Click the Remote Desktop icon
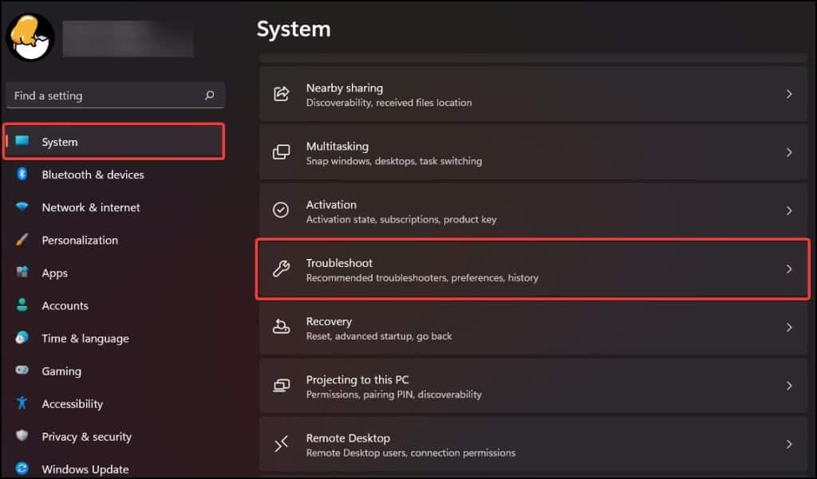Viewport: 817px width, 479px height. tap(280, 443)
